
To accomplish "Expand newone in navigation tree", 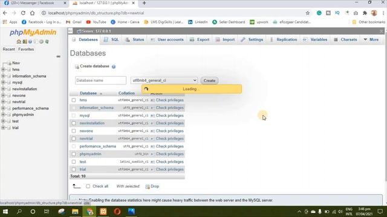I will pyautogui.click(x=3, y=95).
